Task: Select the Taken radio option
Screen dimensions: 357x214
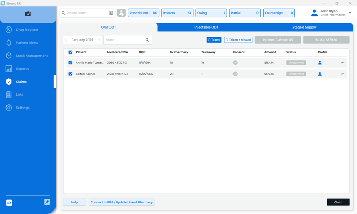Action: [x=214, y=40]
